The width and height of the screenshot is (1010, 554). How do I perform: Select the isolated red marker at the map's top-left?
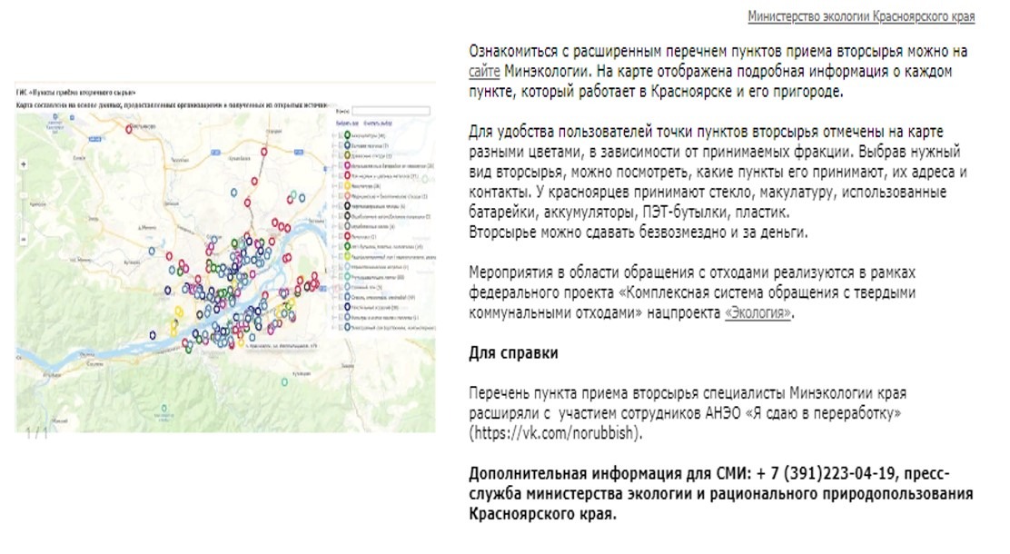tap(129, 130)
